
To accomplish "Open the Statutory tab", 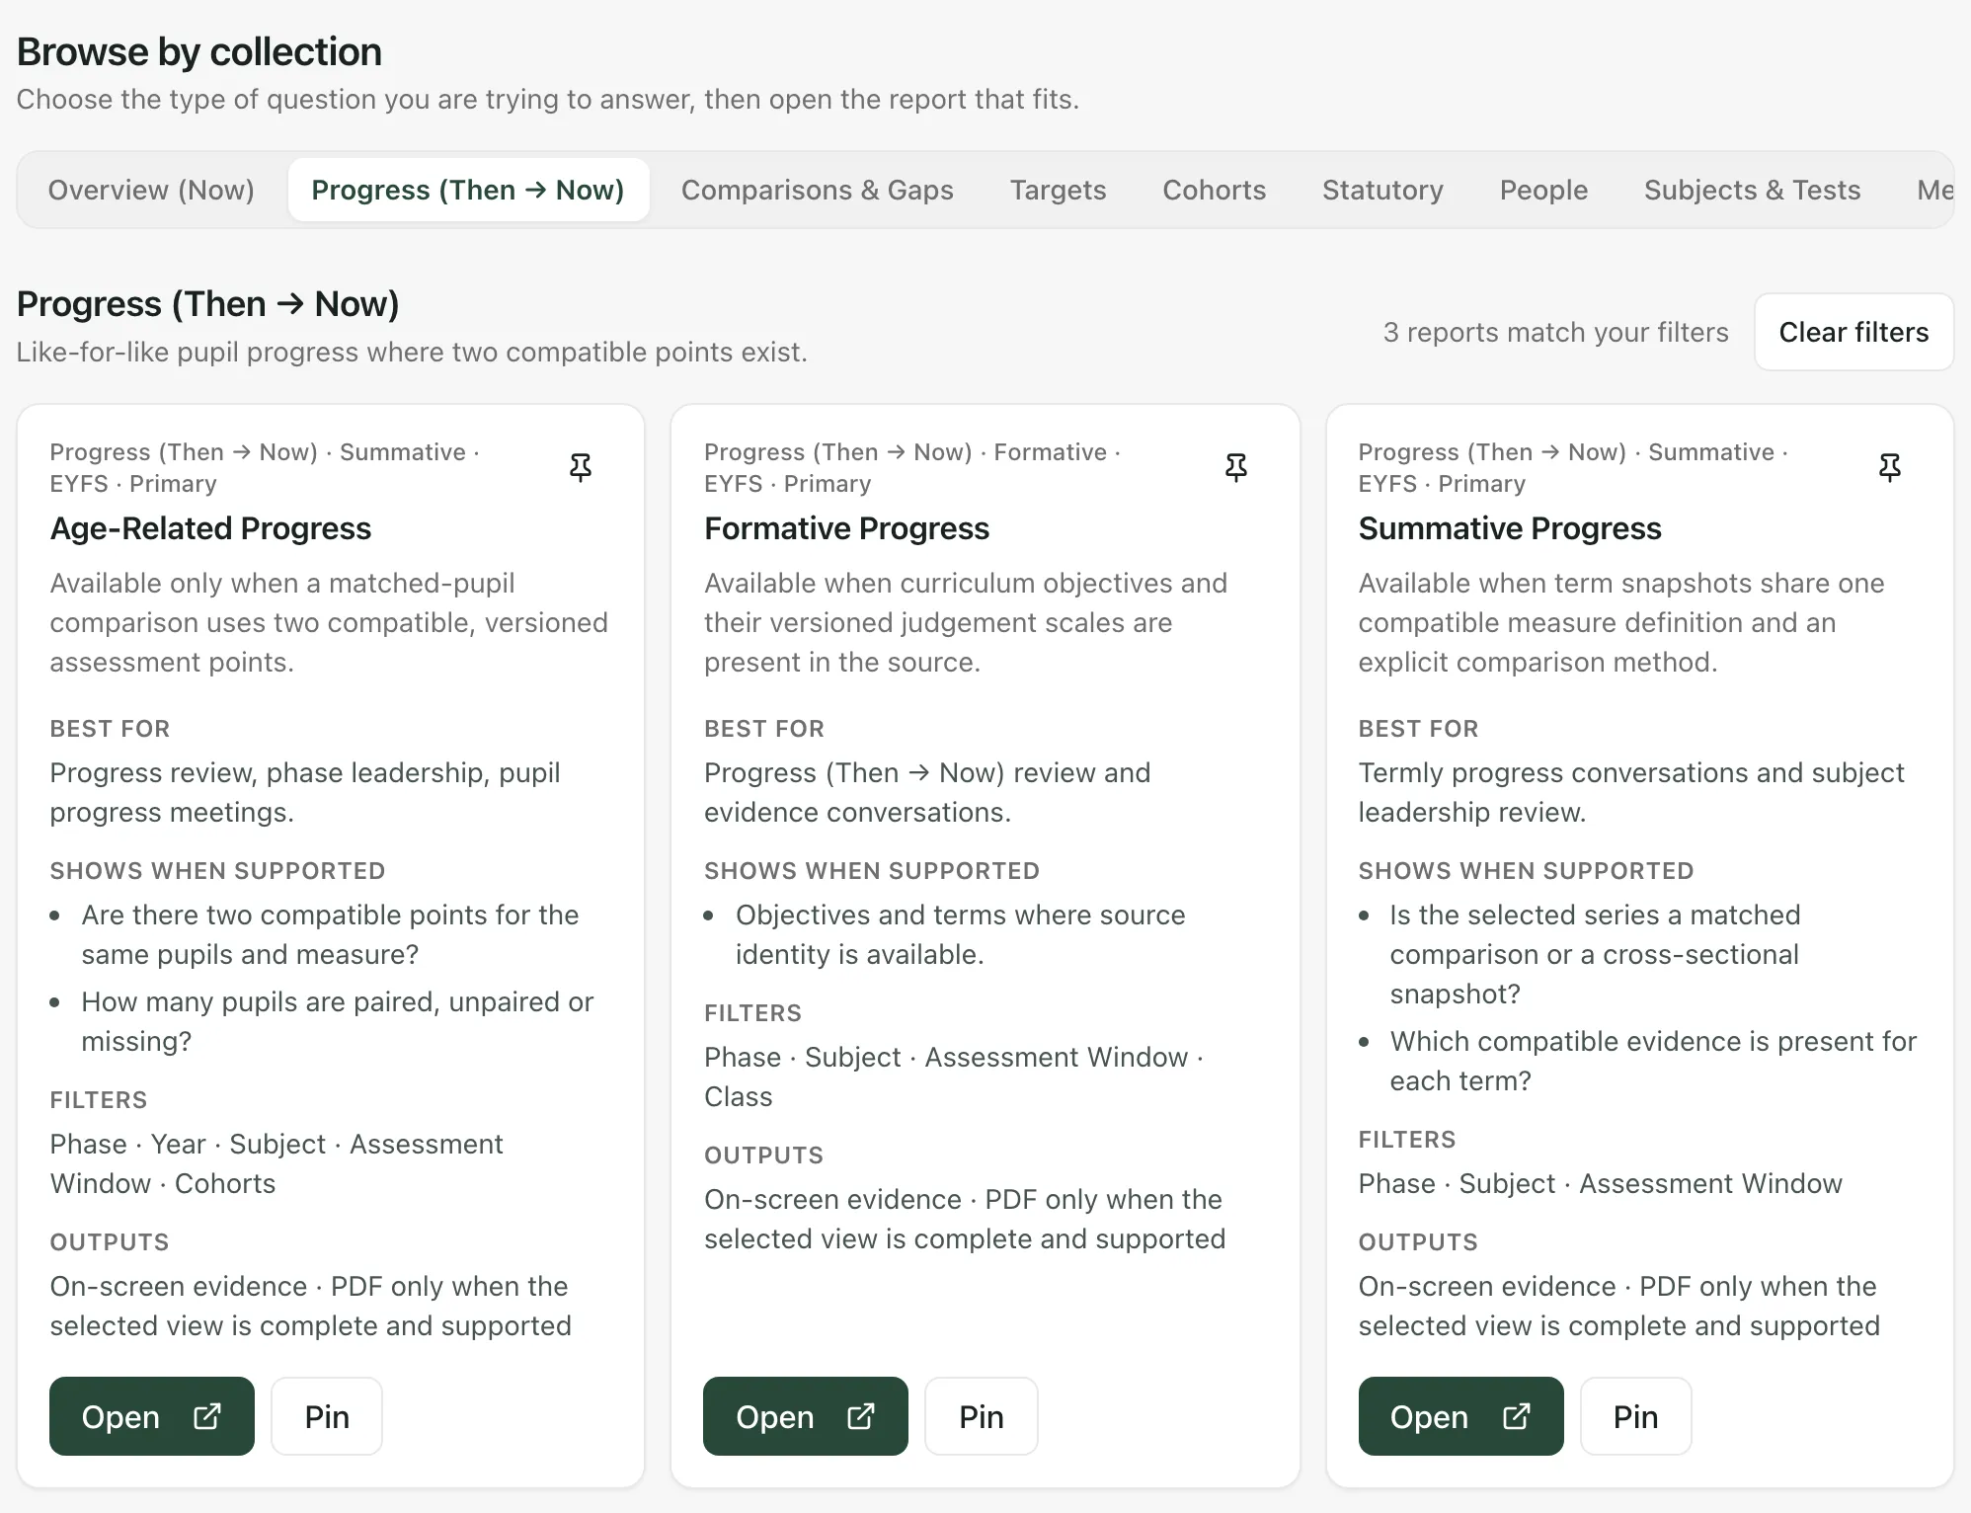I will pyautogui.click(x=1382, y=190).
